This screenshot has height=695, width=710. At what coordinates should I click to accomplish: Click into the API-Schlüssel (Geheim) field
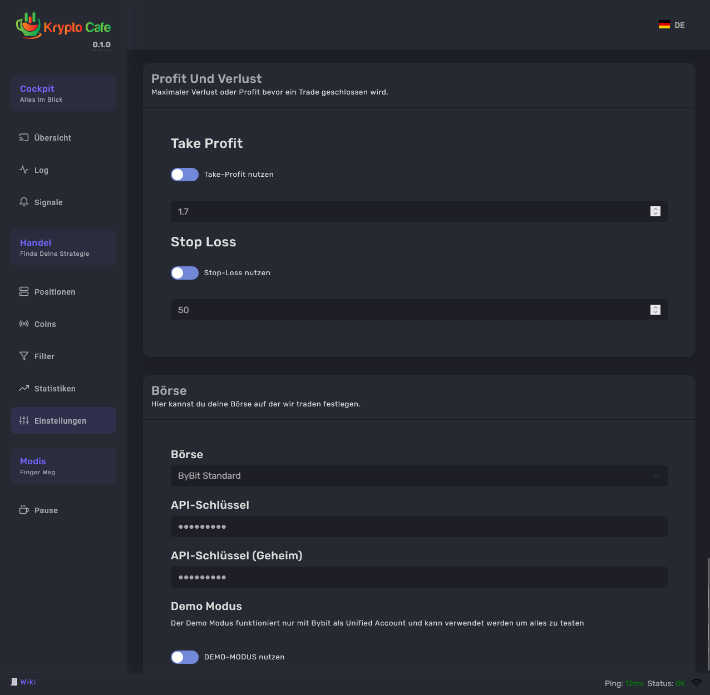tap(418, 577)
